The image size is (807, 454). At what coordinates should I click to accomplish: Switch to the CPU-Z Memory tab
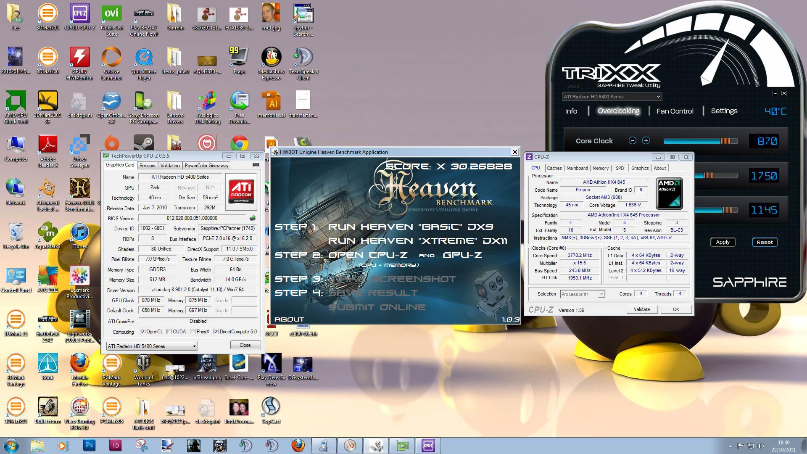[600, 168]
